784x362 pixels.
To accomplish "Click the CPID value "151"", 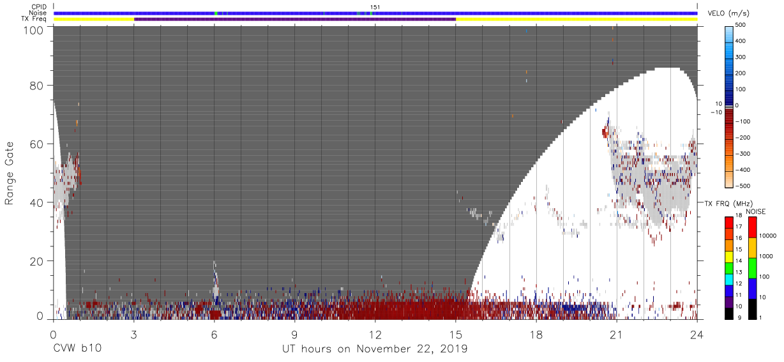I will pos(375,7).
